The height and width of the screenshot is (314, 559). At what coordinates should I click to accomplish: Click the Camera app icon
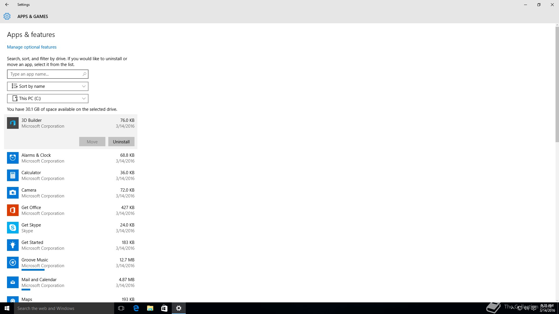(13, 193)
